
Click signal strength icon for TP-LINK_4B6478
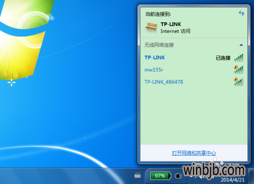pyautogui.click(x=239, y=82)
